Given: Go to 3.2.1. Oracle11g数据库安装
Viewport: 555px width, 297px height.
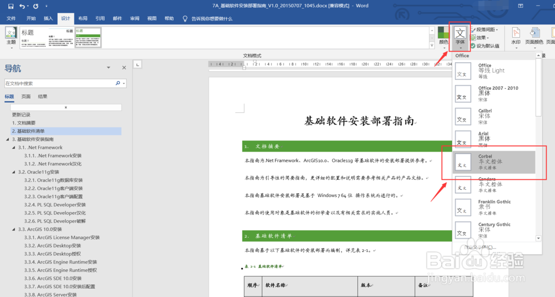Looking at the screenshot, I should pyautogui.click(x=53, y=180).
